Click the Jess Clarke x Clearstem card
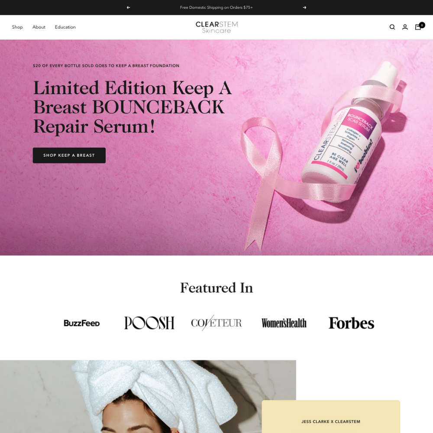 [331, 417]
